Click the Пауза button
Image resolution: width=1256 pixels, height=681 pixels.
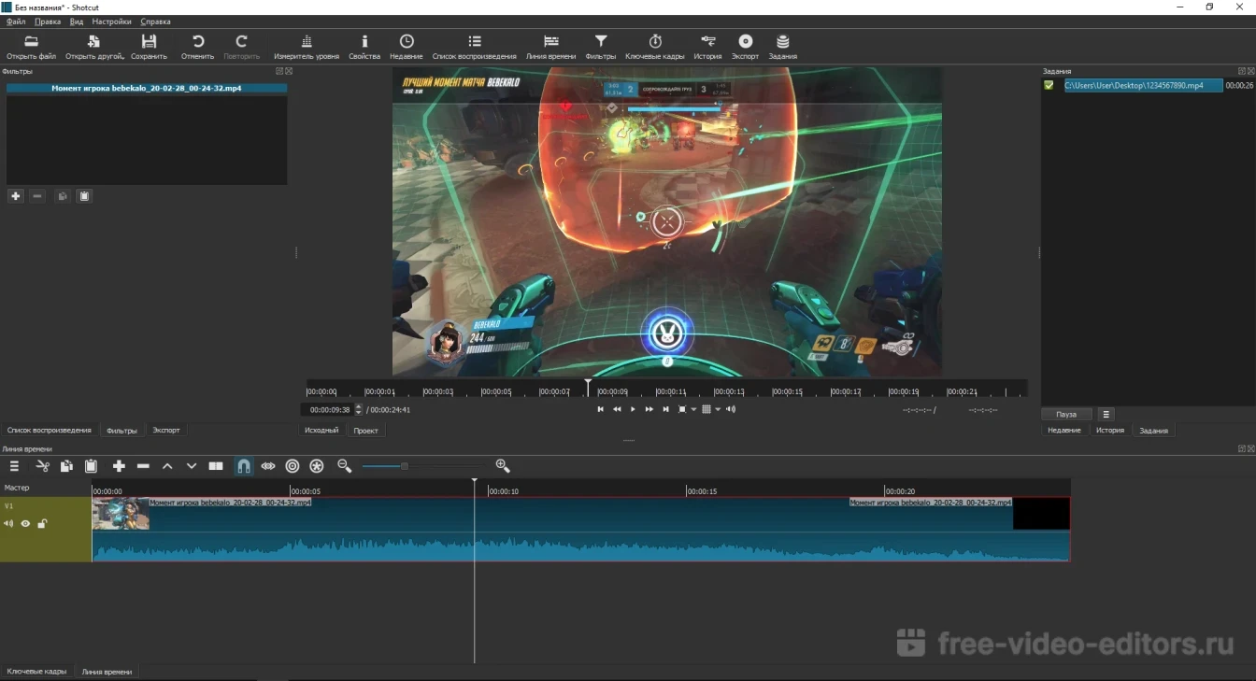[1066, 415]
